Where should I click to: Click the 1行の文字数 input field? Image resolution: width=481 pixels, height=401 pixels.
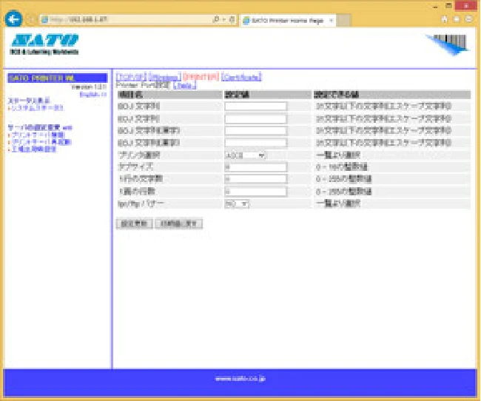pos(255,179)
